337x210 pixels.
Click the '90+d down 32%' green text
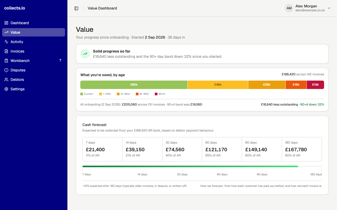pyautogui.click(x=312, y=104)
